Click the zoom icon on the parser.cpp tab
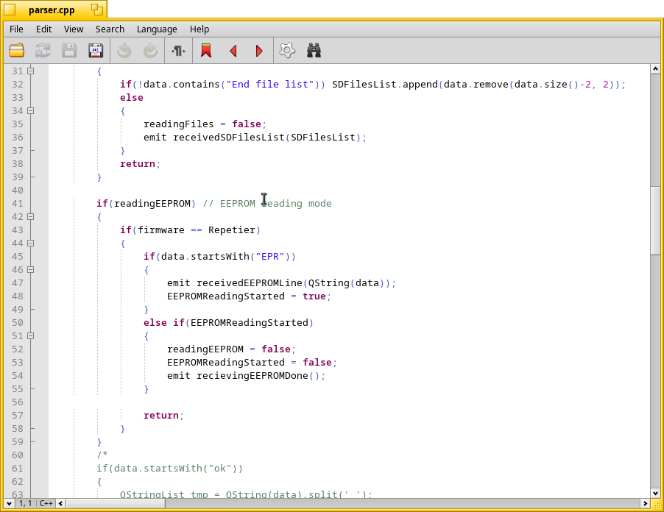The width and height of the screenshot is (664, 512). [97, 10]
